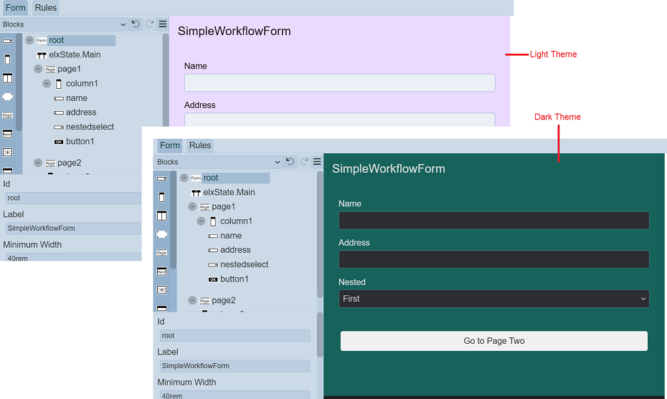Screen dimensions: 667x399
Task: Open the hamburger menu in the light theme editor
Action: (x=163, y=24)
